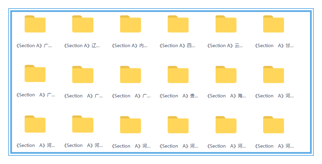
Task: Open the folder icon above 《Section A》辽...
Action: pyautogui.click(x=83, y=24)
